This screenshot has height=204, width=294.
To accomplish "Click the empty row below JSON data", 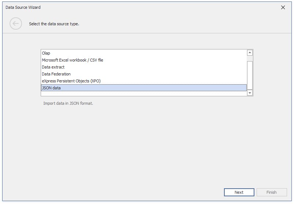I will (143, 93).
